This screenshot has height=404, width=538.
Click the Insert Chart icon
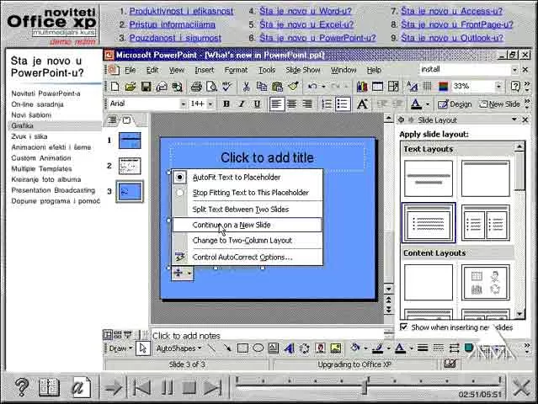tap(362, 87)
